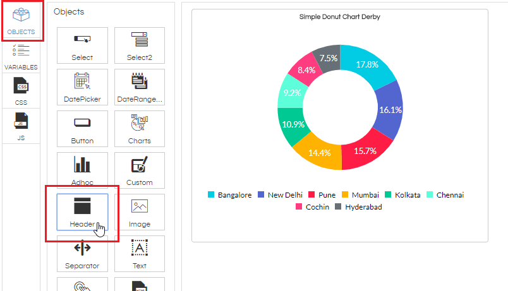Image resolution: width=508 pixels, height=291 pixels.
Task: Toggle Kolkata legend entry
Action: click(402, 195)
